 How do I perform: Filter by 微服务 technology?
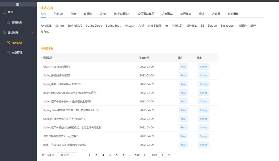click(242, 26)
